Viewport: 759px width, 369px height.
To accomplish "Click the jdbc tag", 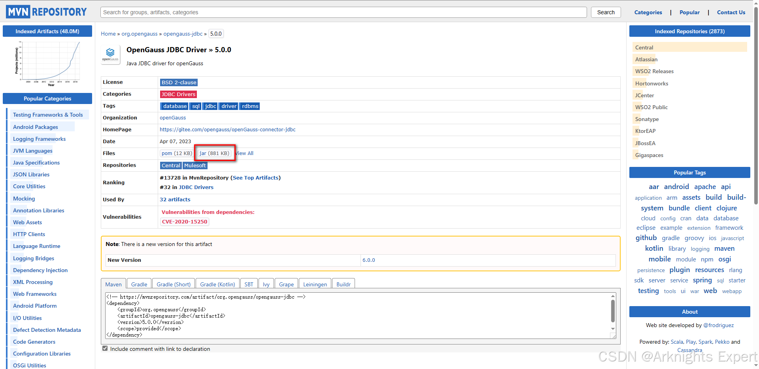I will point(210,106).
